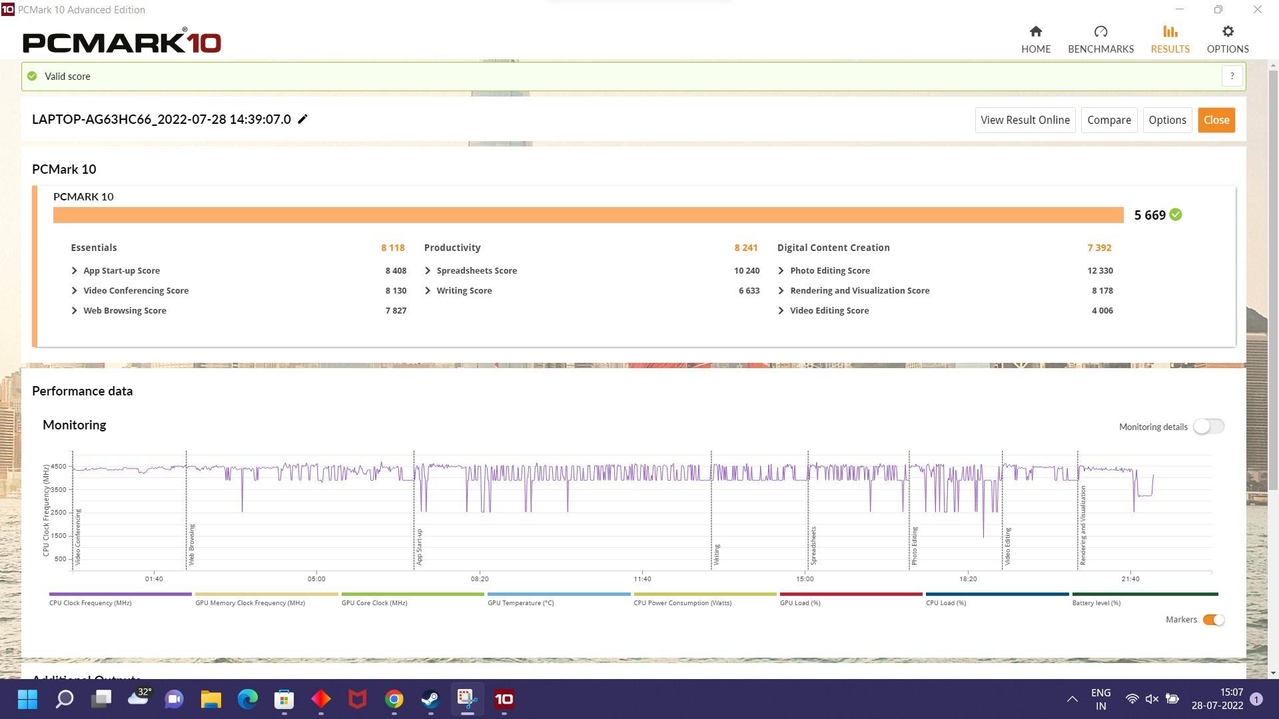Click the help question mark icon
The height and width of the screenshot is (719, 1279).
1232,76
